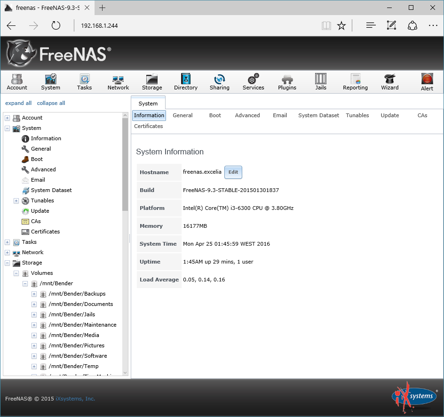
Task: Open the Plugins toolbar icon
Action: pos(287,82)
